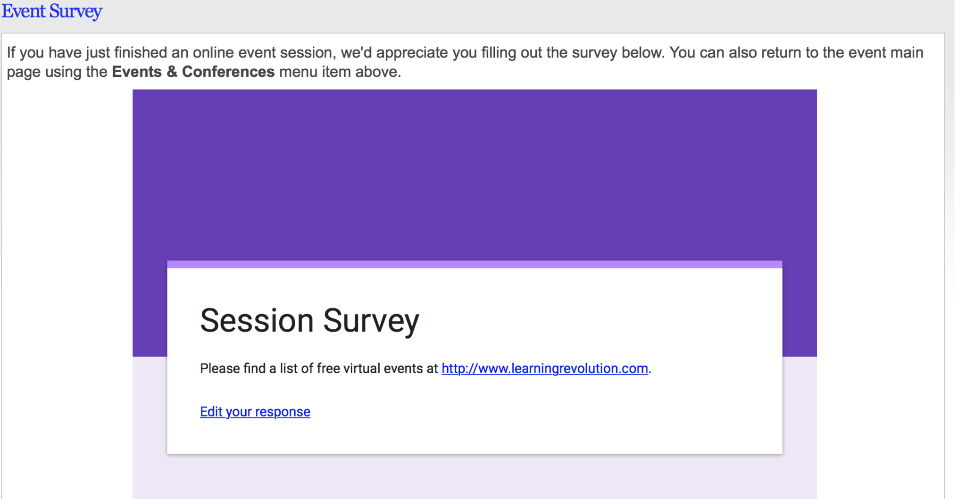This screenshot has height=499, width=966.
Task: Click the light purple accent bar atop card
Action: click(474, 264)
